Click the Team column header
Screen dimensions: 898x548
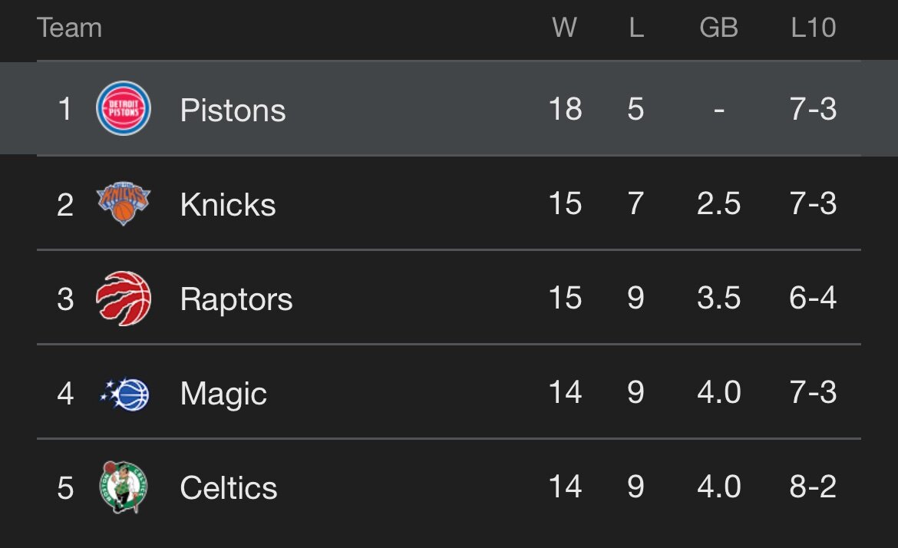pos(69,28)
